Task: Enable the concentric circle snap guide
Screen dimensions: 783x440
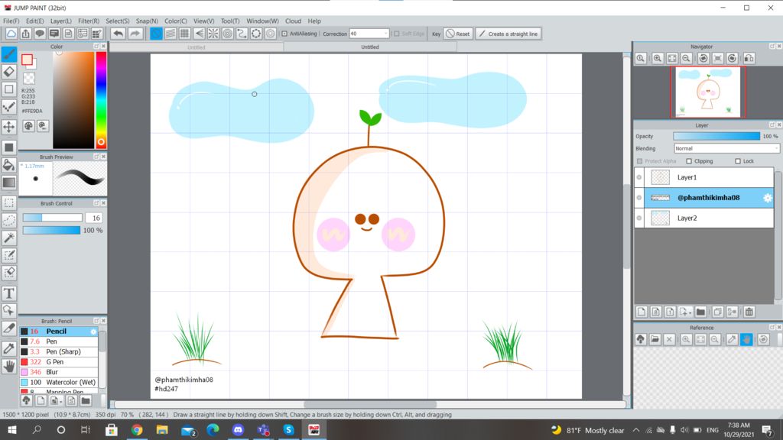Action: click(227, 34)
